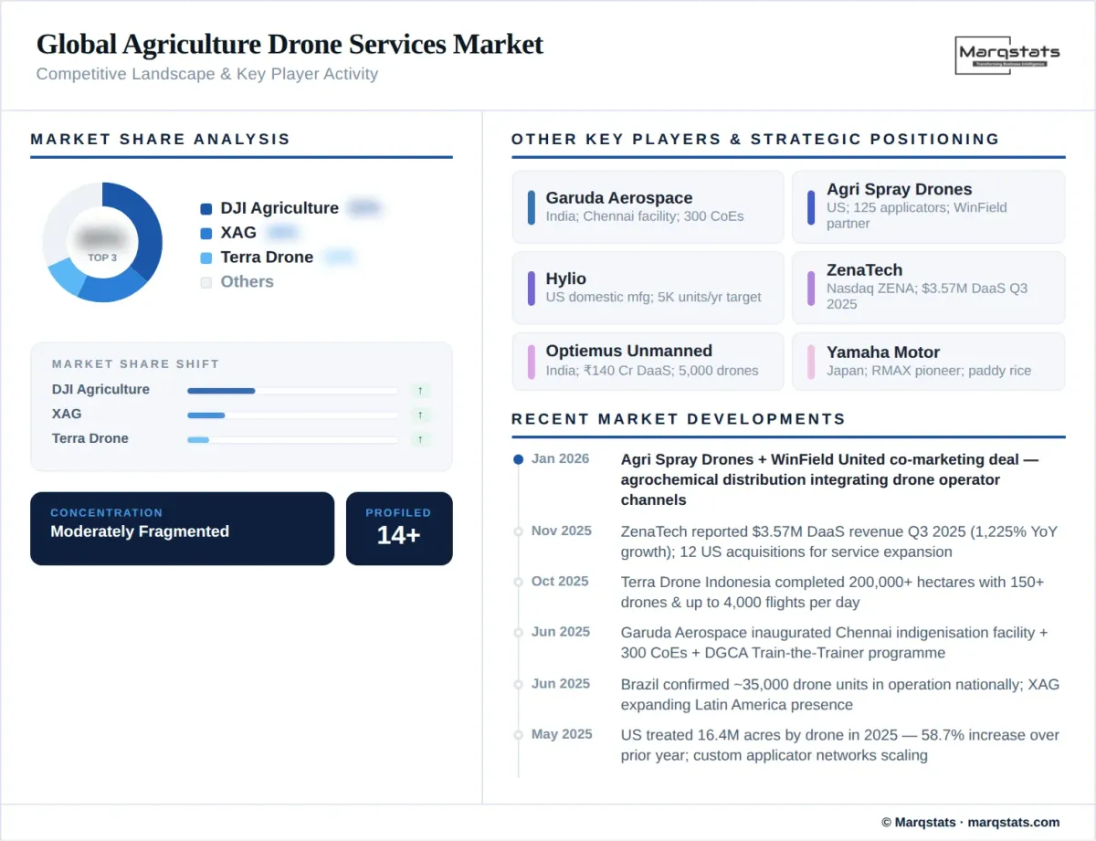Click the Terra Drone legend label
The image size is (1096, 841).
(x=267, y=258)
